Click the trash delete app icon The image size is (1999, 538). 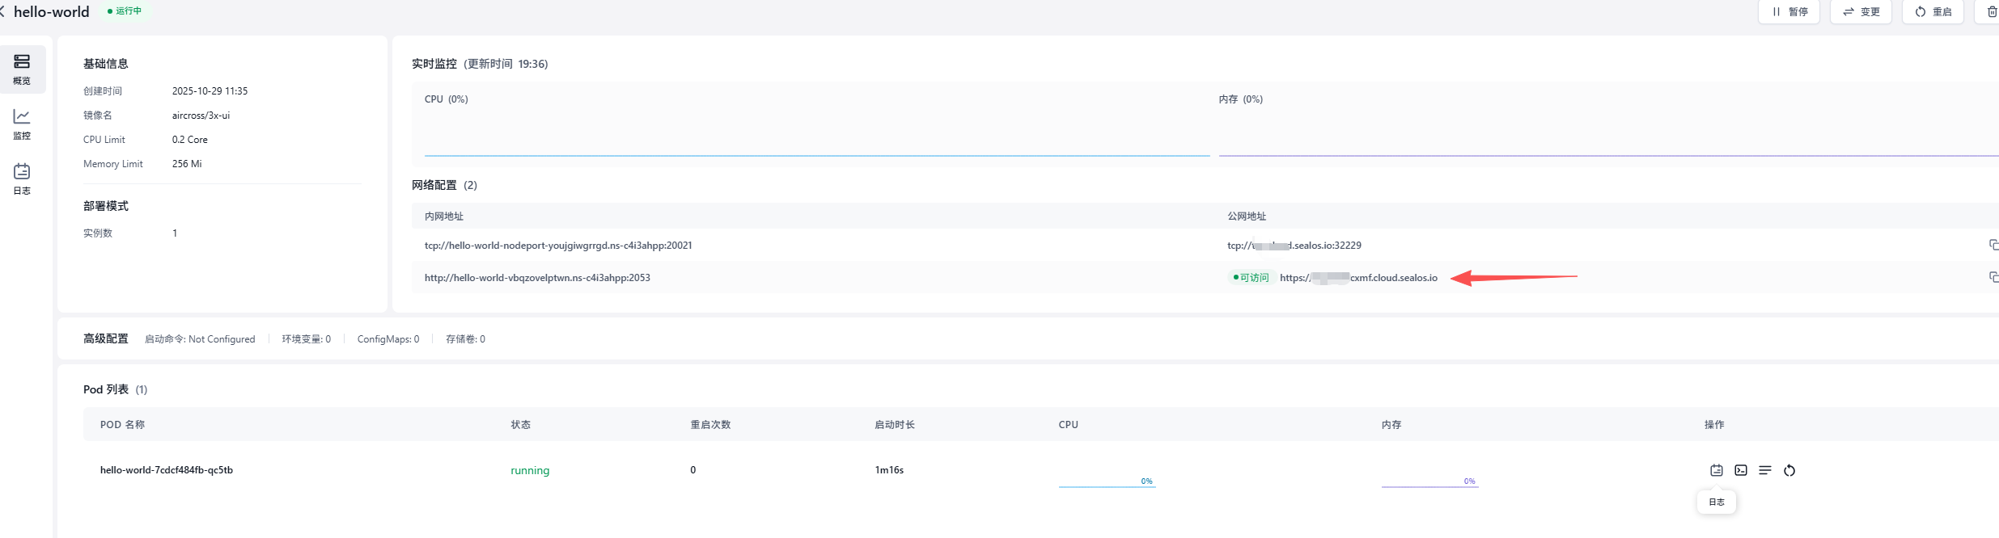point(1991,12)
